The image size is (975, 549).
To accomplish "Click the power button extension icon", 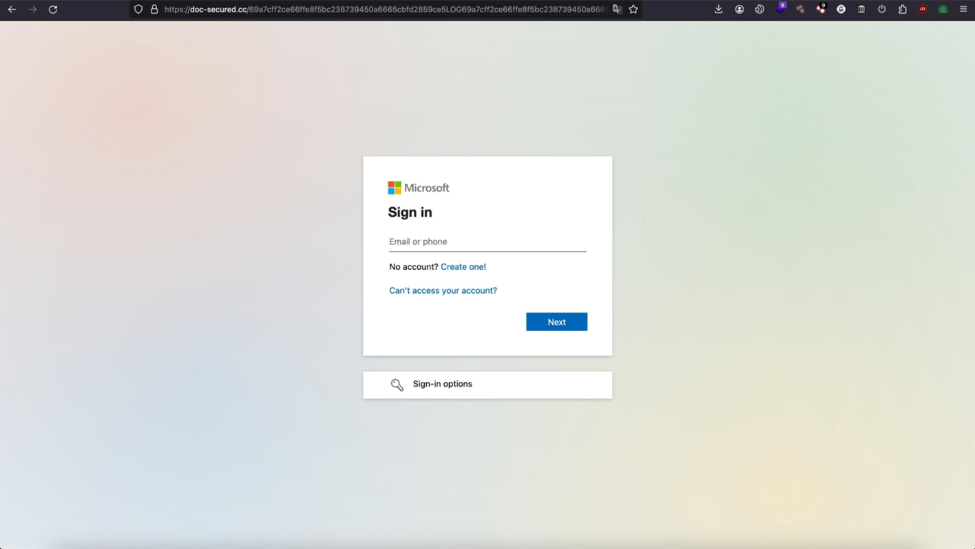I will [882, 10].
